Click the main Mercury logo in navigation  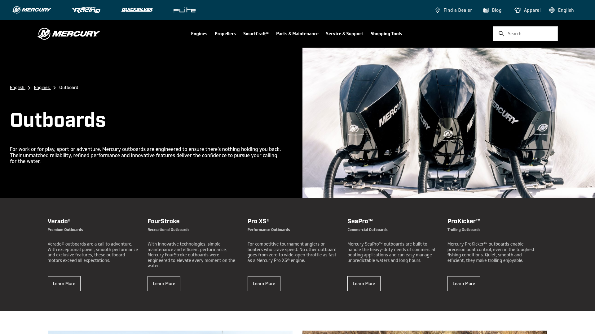[68, 34]
